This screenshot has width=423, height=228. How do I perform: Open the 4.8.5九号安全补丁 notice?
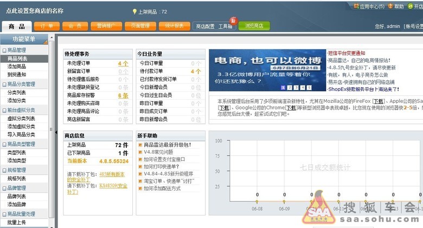(362, 68)
